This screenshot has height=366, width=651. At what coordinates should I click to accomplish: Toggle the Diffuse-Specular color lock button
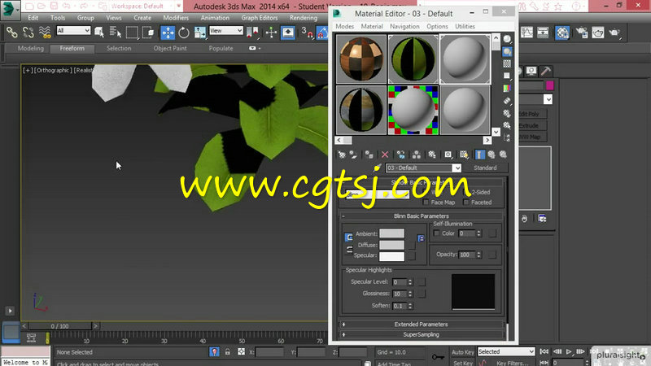[349, 250]
